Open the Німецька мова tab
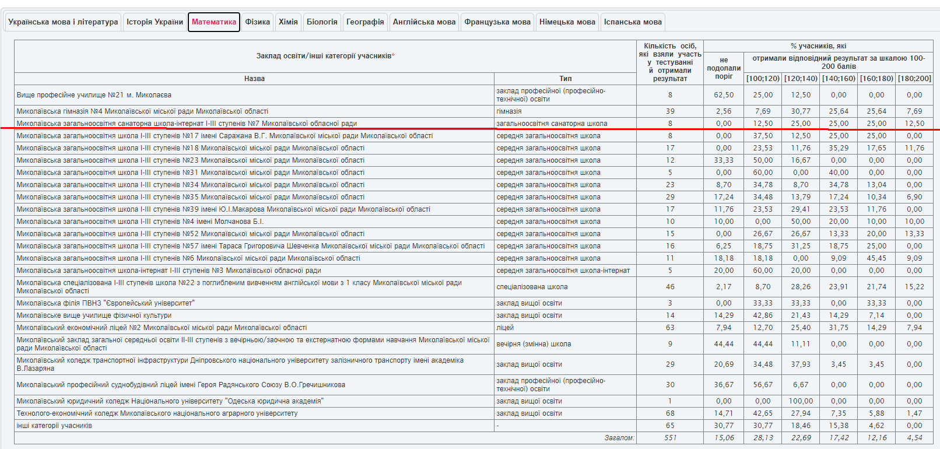This screenshot has width=940, height=449. click(x=567, y=22)
